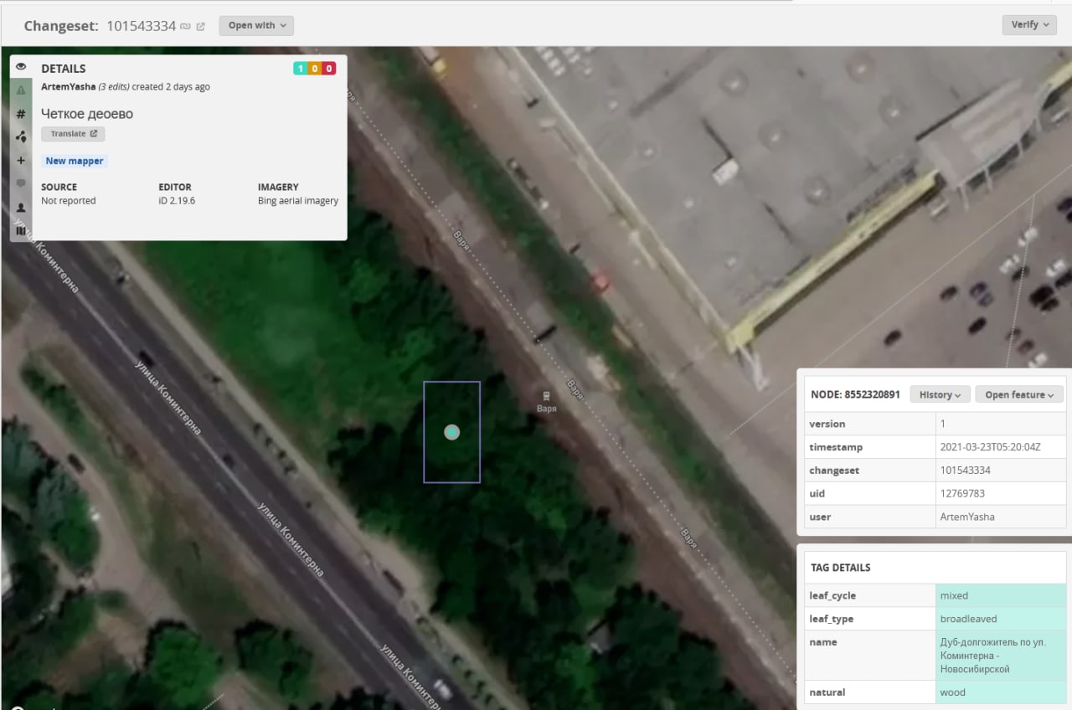Image resolution: width=1072 pixels, height=710 pixels.
Task: Copy changeset link via chain icon
Action: tap(185, 26)
